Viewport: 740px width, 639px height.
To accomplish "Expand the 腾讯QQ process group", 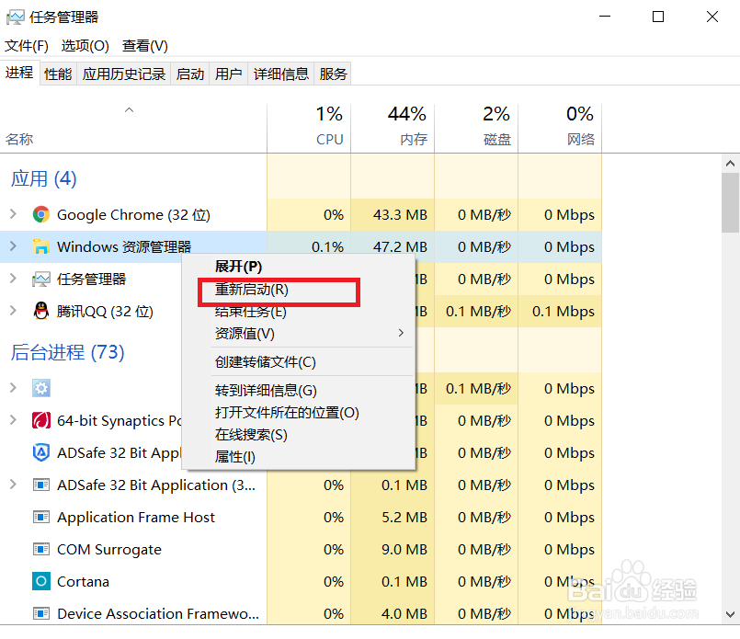I will coord(13,311).
